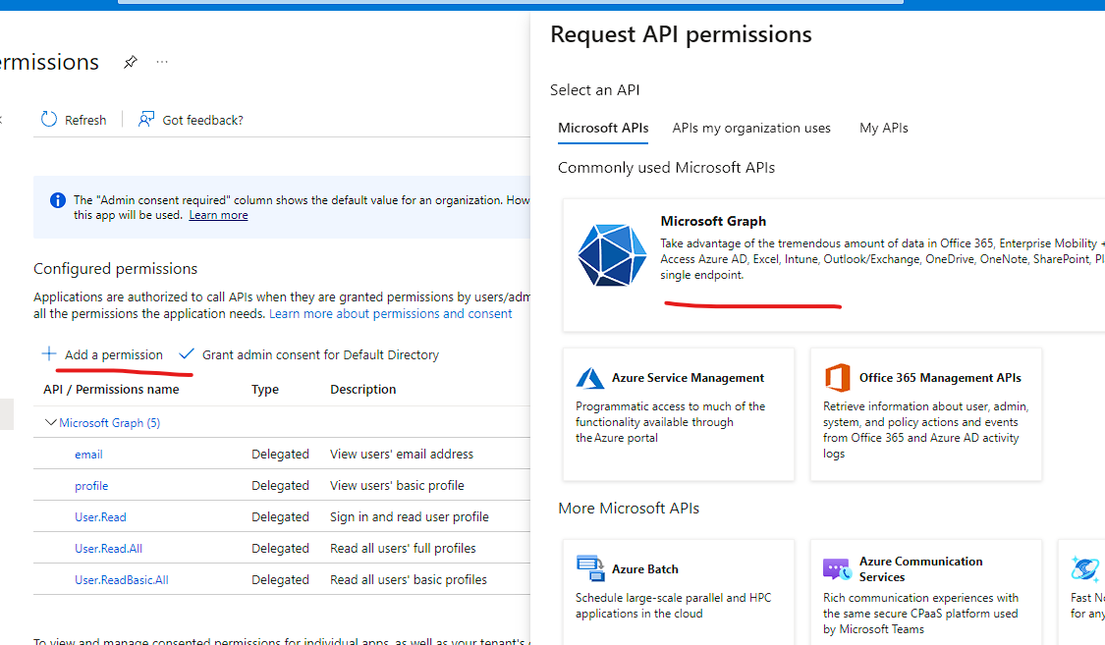Switch to APIs my organization uses tab

(751, 129)
